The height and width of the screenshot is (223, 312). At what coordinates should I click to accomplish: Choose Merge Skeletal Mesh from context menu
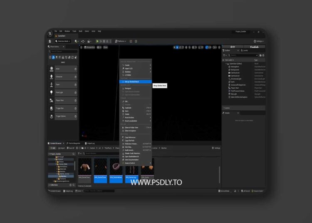[131, 82]
